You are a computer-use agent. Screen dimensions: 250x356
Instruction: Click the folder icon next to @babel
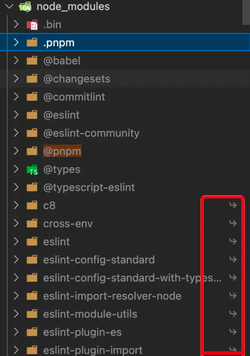point(32,61)
